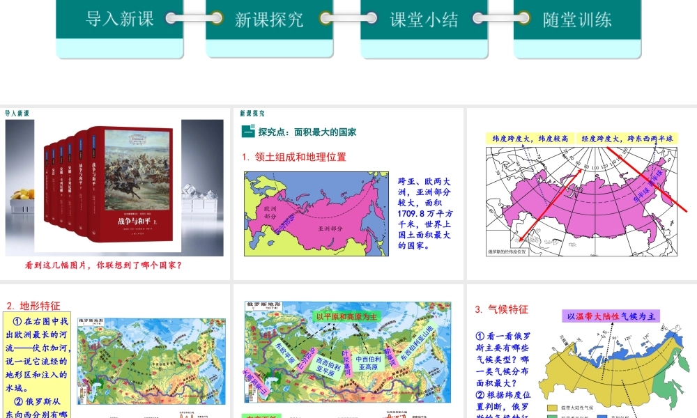Select the 地形特征 slide thumbnail
This screenshot has height=418, width=697.
(115, 351)
